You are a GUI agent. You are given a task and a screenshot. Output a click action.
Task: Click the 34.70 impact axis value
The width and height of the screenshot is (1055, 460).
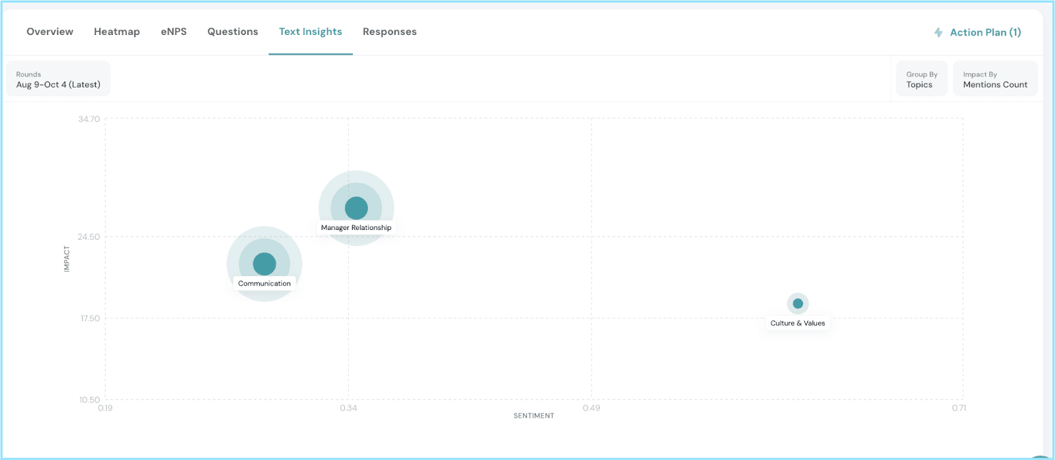coord(89,119)
